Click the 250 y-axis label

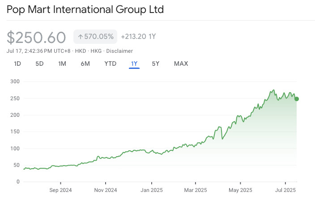tap(15, 98)
